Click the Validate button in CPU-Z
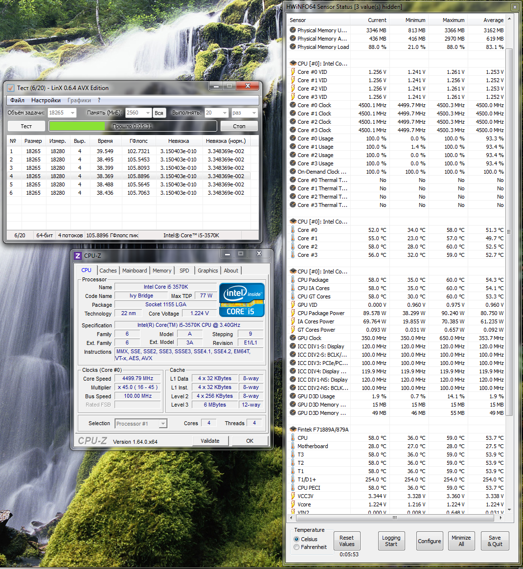This screenshot has width=523, height=569. pyautogui.click(x=210, y=440)
